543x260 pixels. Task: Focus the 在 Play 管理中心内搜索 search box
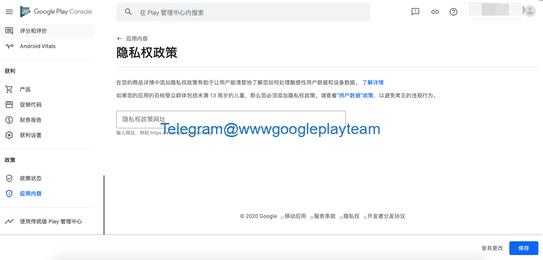(243, 12)
